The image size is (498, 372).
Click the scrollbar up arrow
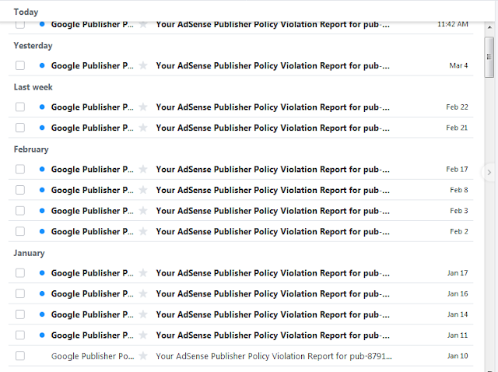pyautogui.click(x=489, y=28)
